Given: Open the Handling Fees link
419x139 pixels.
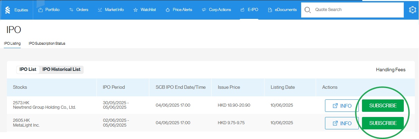Looking at the screenshot, I should (391, 70).
